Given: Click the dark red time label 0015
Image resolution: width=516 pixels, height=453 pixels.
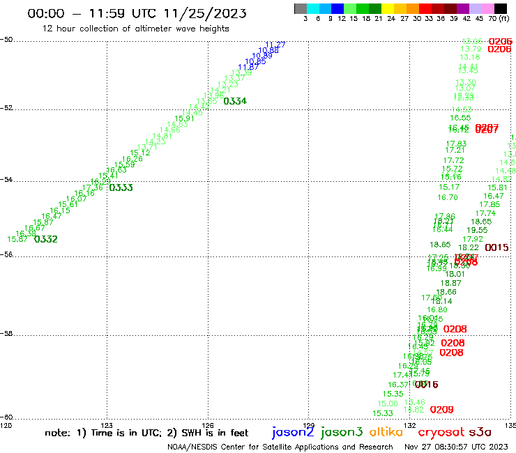Looking at the screenshot, I should 496,247.
